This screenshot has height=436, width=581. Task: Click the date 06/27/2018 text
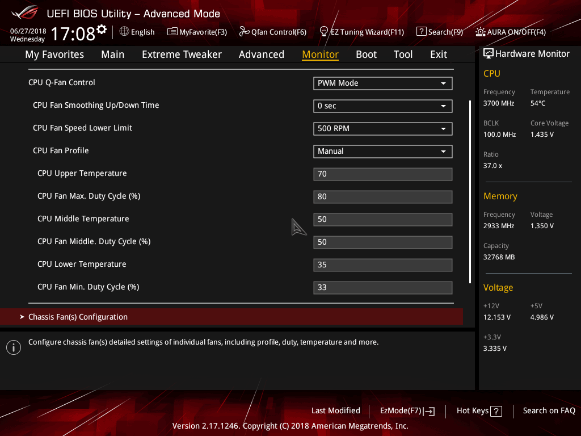click(x=28, y=31)
